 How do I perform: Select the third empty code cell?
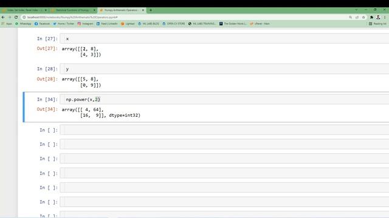click(224, 159)
